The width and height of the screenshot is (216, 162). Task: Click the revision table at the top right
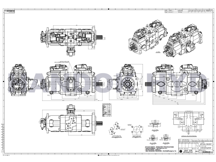point(189,12)
